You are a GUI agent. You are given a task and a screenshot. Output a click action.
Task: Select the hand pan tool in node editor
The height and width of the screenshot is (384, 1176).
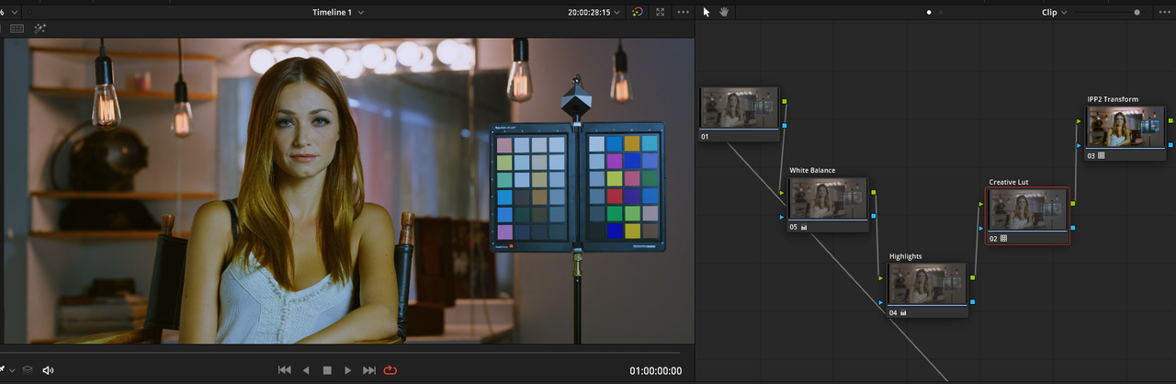[724, 12]
